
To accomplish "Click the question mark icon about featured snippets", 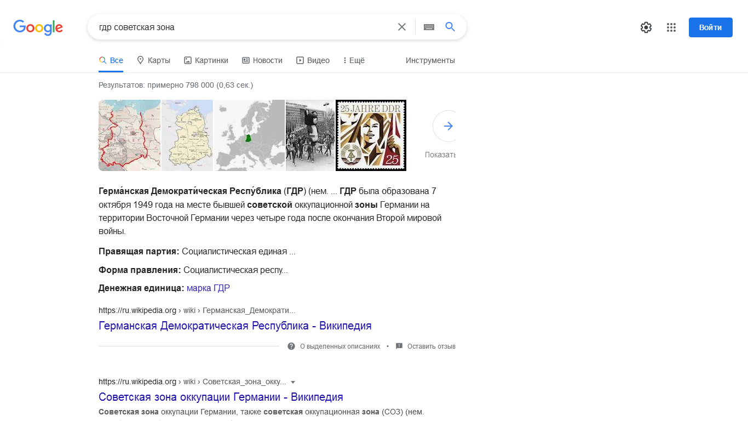I will point(291,346).
